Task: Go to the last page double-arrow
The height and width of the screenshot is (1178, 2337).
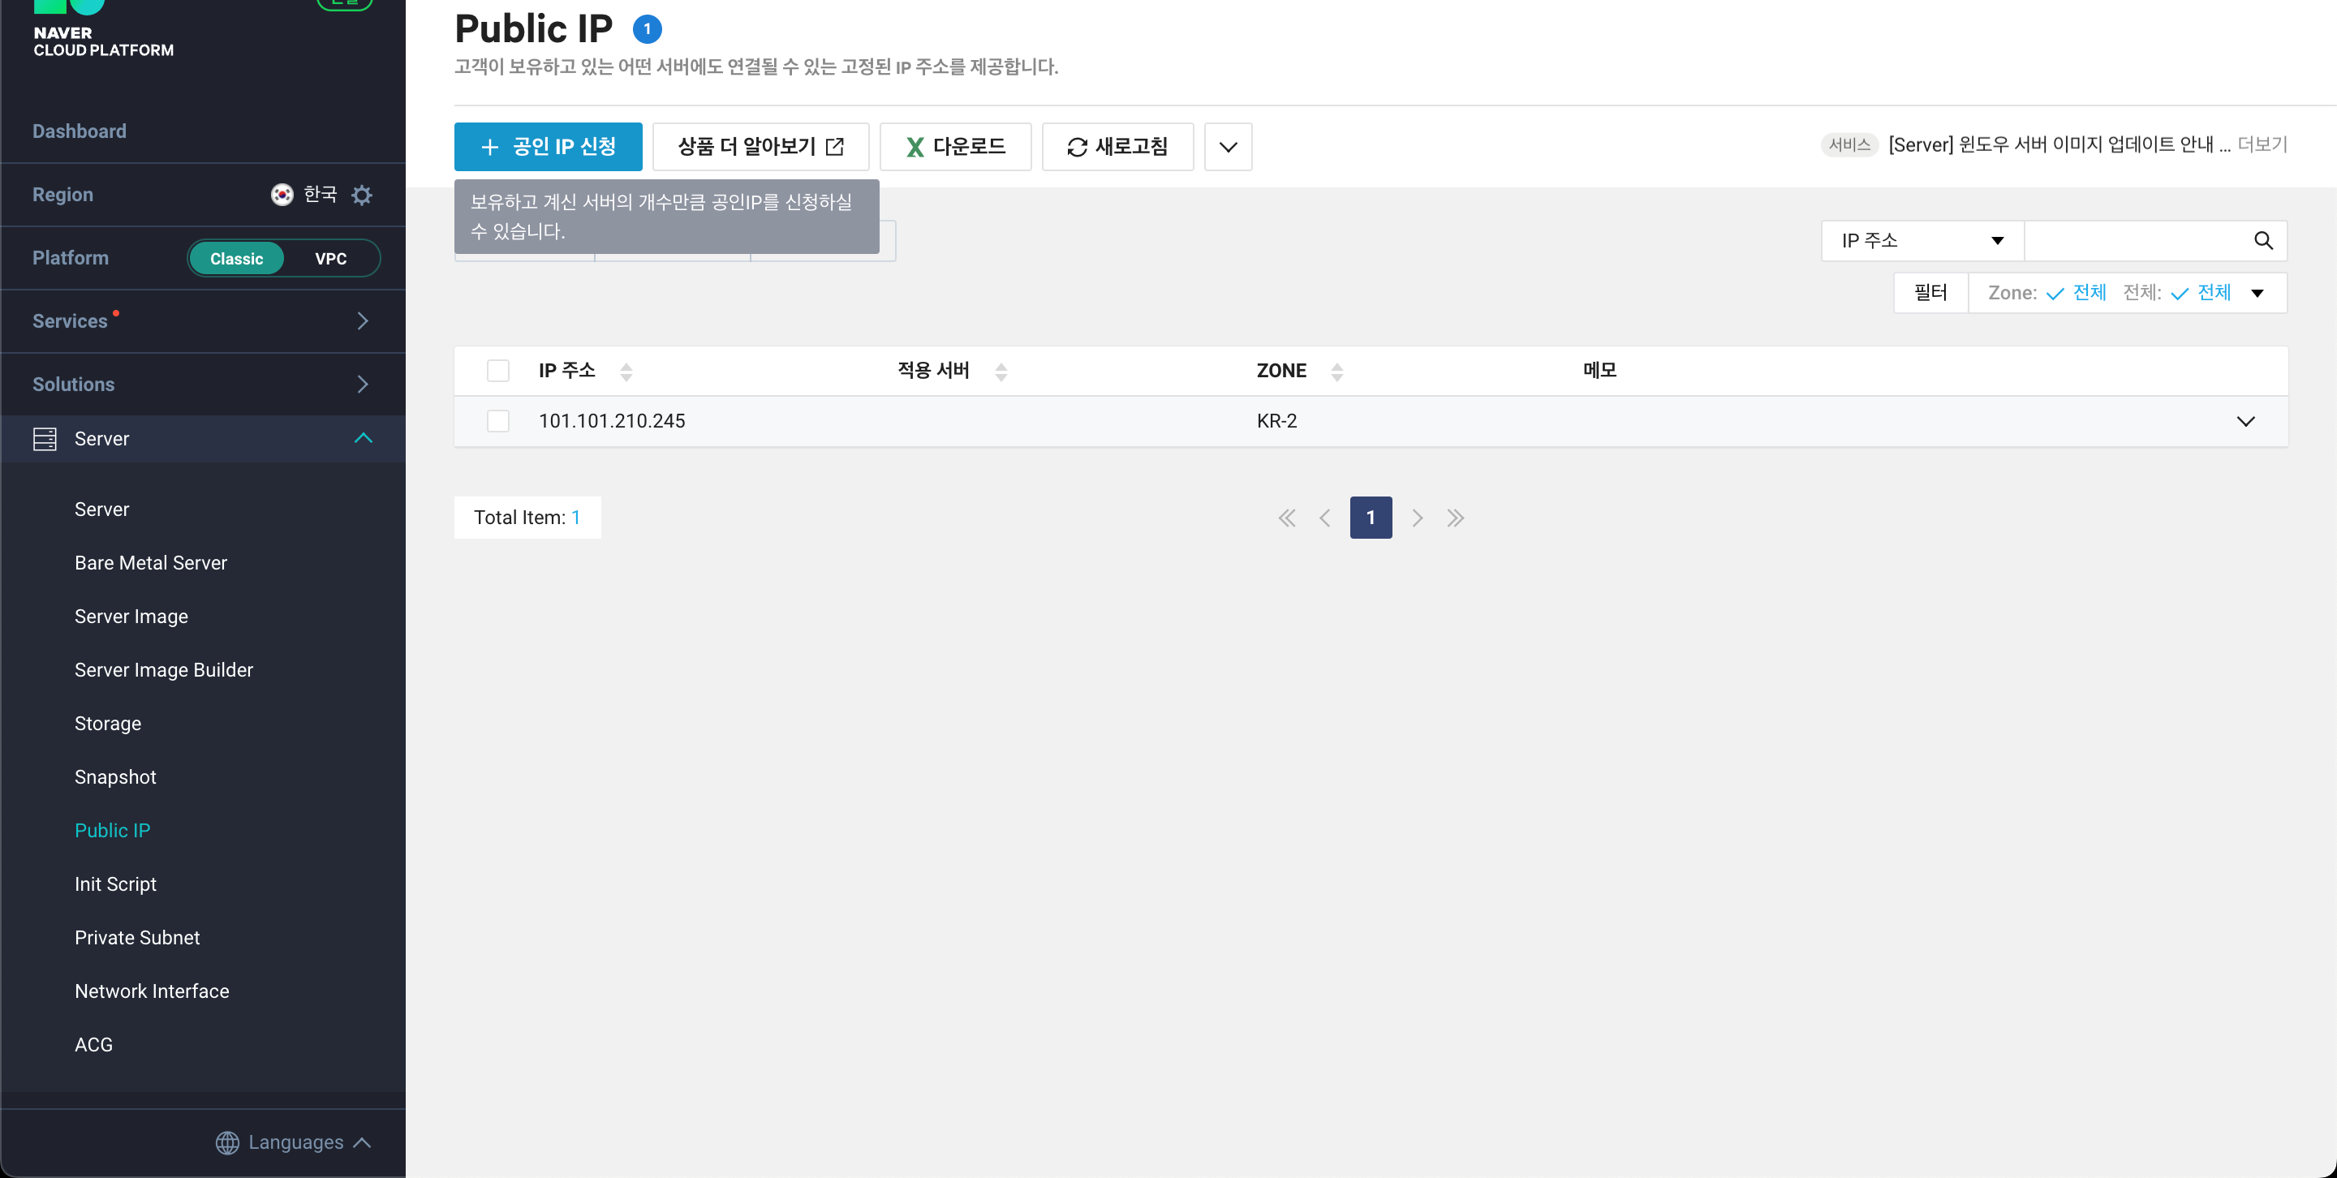Action: pyautogui.click(x=1455, y=518)
